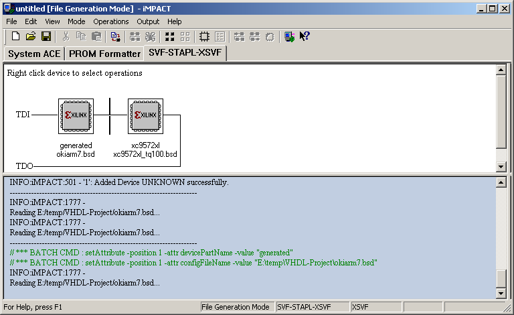The width and height of the screenshot is (514, 315).
Task: Click the 'XSVF' status bar entry
Action: [x=376, y=307]
